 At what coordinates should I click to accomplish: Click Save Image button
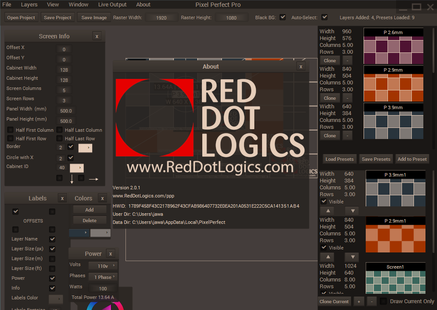(94, 17)
